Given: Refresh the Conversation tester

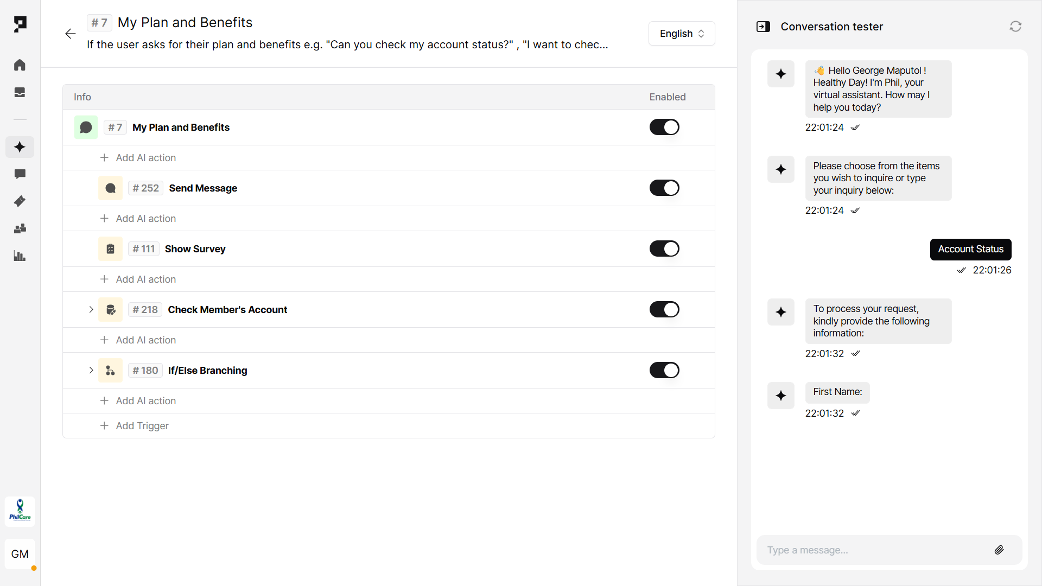Looking at the screenshot, I should coord(1015,27).
